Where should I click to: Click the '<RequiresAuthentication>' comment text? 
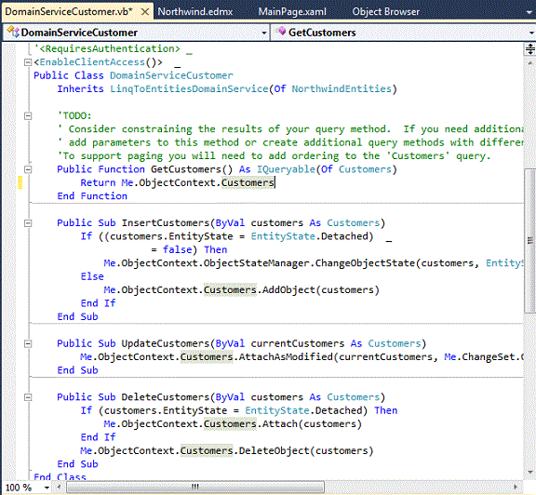pyautogui.click(x=110, y=49)
